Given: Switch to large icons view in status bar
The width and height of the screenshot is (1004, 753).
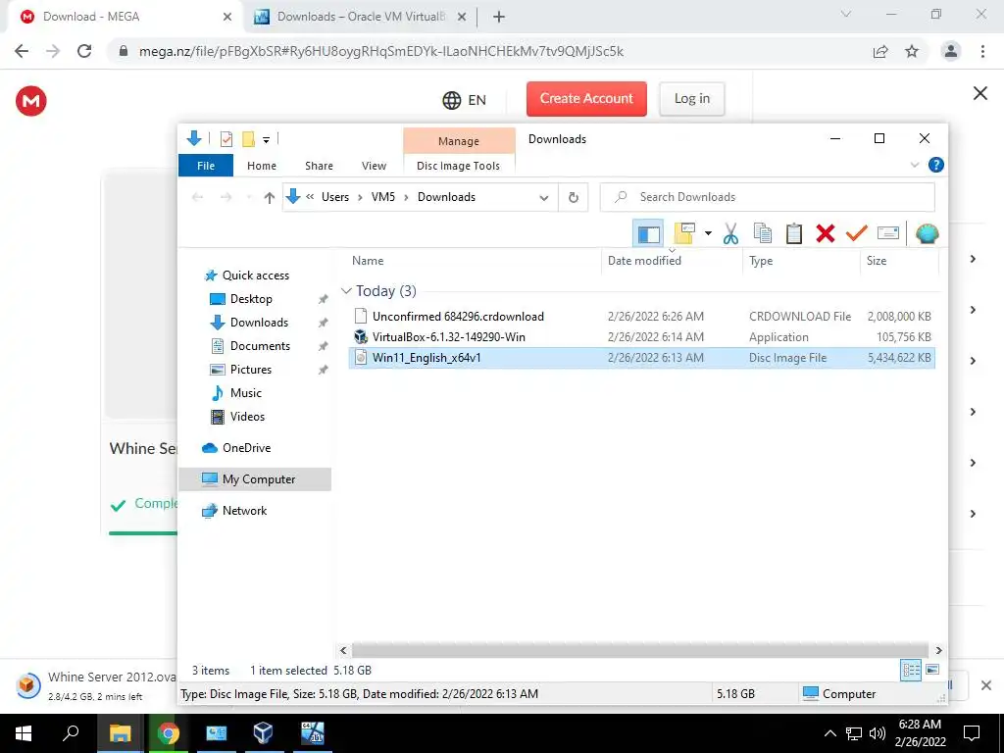Looking at the screenshot, I should pos(932,670).
